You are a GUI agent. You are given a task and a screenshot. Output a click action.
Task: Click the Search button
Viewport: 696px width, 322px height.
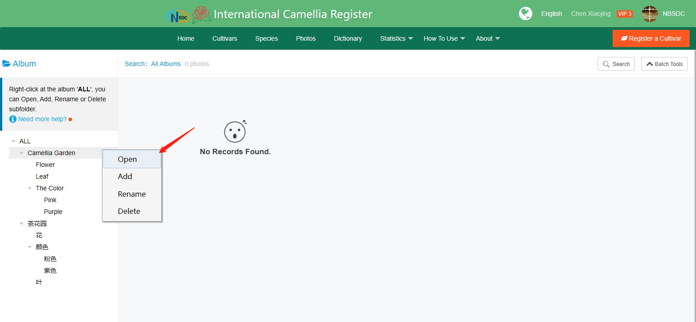(616, 64)
